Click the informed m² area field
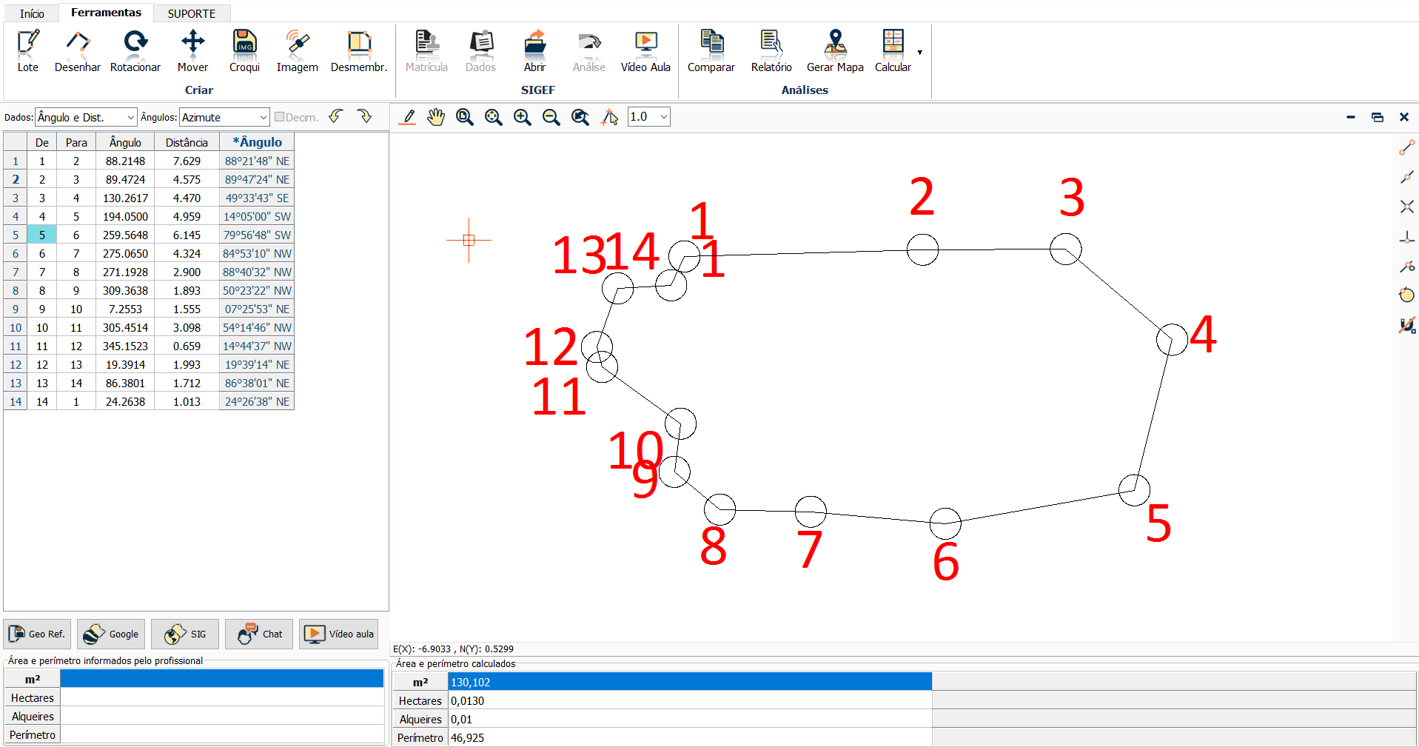This screenshot has width=1419, height=747. coord(221,679)
